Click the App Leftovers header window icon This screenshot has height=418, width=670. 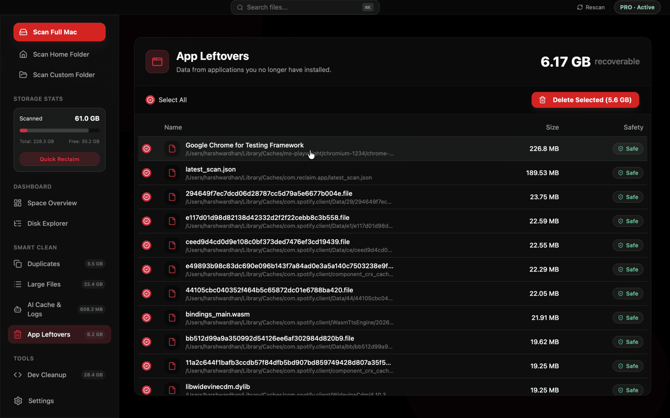click(x=157, y=62)
